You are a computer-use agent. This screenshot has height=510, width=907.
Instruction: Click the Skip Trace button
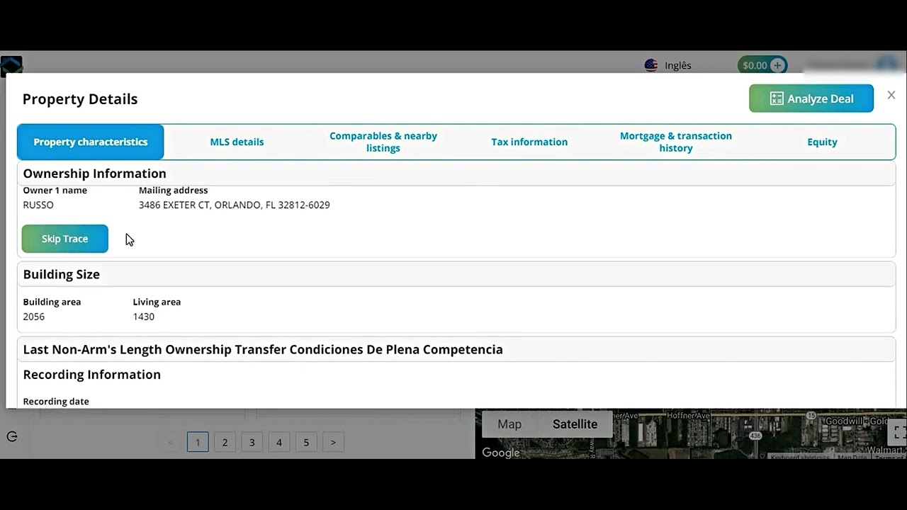(x=64, y=239)
